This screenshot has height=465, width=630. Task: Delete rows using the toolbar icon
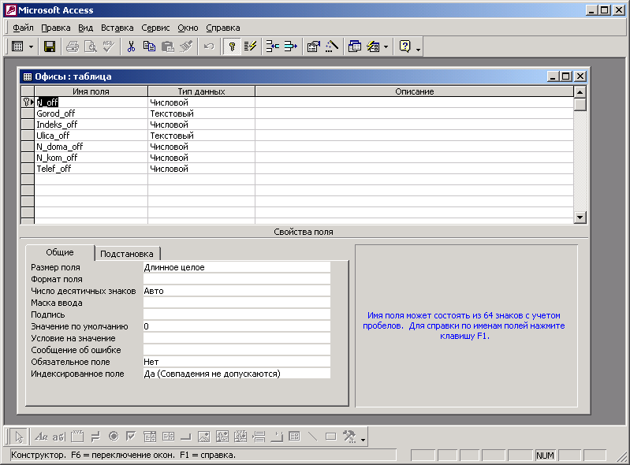pos(290,46)
